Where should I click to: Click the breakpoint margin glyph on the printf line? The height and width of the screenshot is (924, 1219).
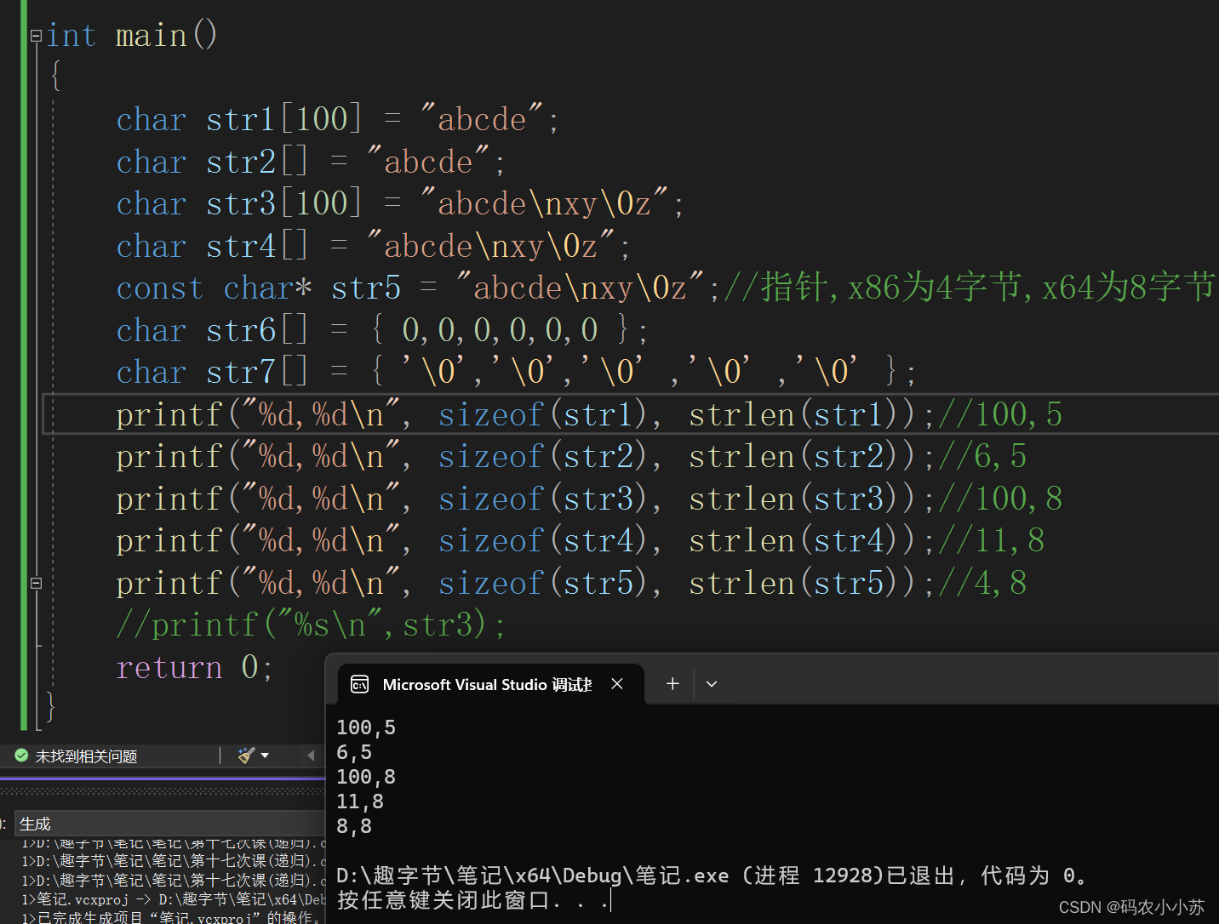click(9, 414)
